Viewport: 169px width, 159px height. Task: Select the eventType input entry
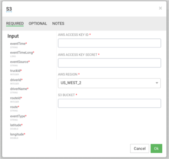18,118
